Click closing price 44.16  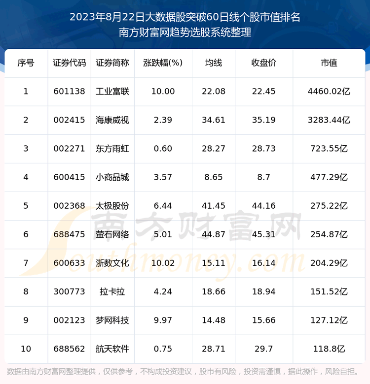[x=264, y=206]
